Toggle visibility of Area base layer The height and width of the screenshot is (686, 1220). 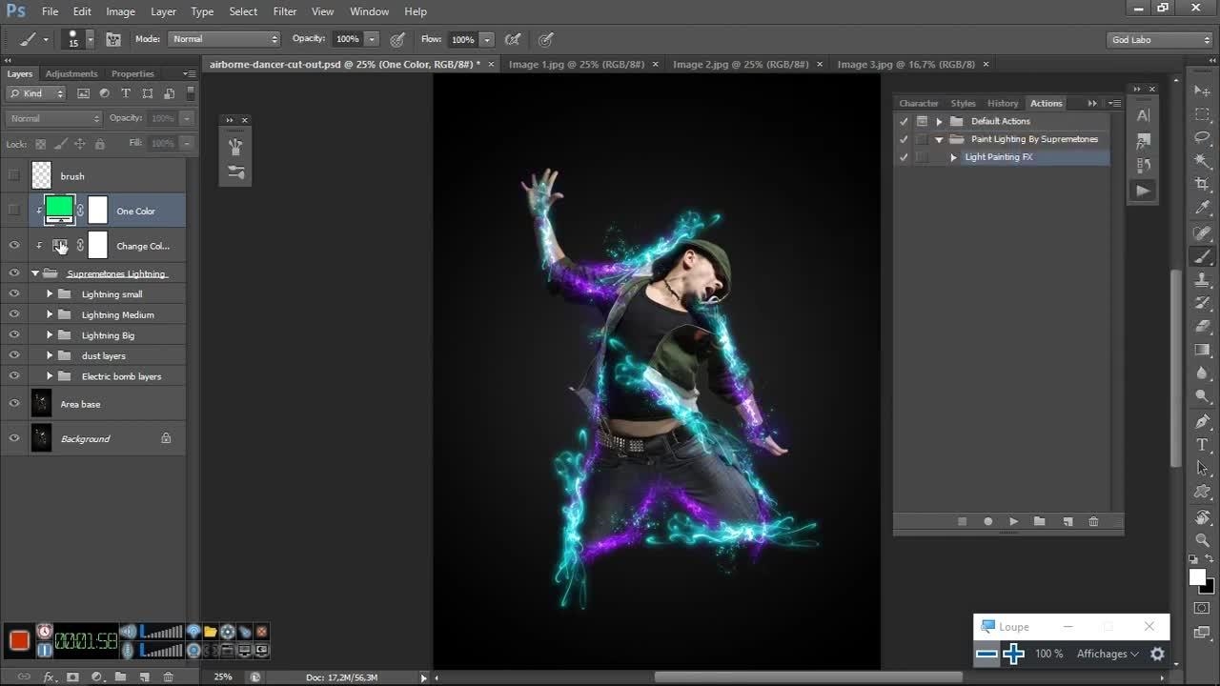coord(14,404)
